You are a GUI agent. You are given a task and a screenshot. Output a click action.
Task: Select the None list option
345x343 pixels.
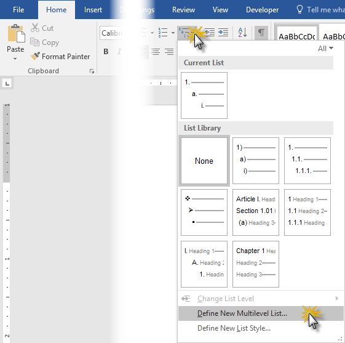tap(204, 161)
